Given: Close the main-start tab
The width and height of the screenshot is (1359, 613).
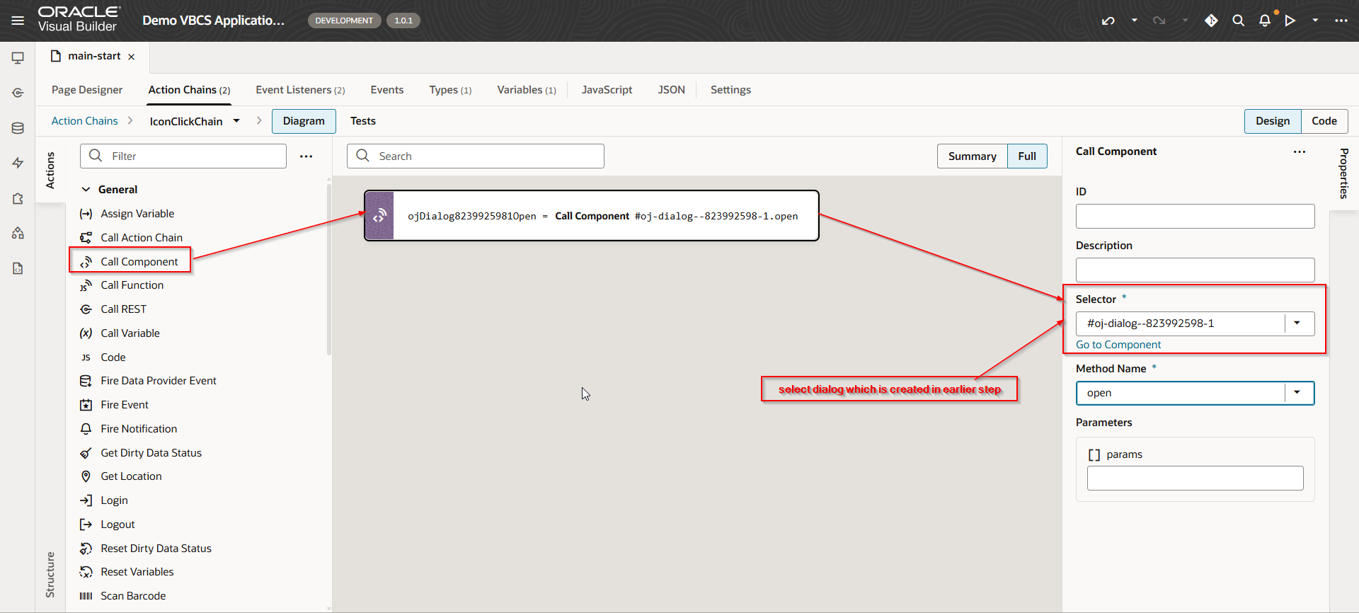Looking at the screenshot, I should [x=131, y=57].
